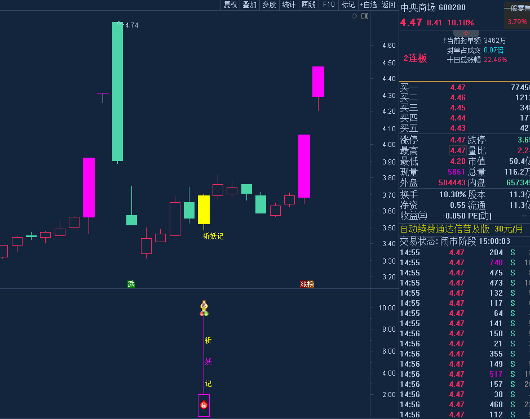Viewport: 530px width, 419px height.
Task: Add stock to watchlist with +自选
Action: click(x=368, y=5)
